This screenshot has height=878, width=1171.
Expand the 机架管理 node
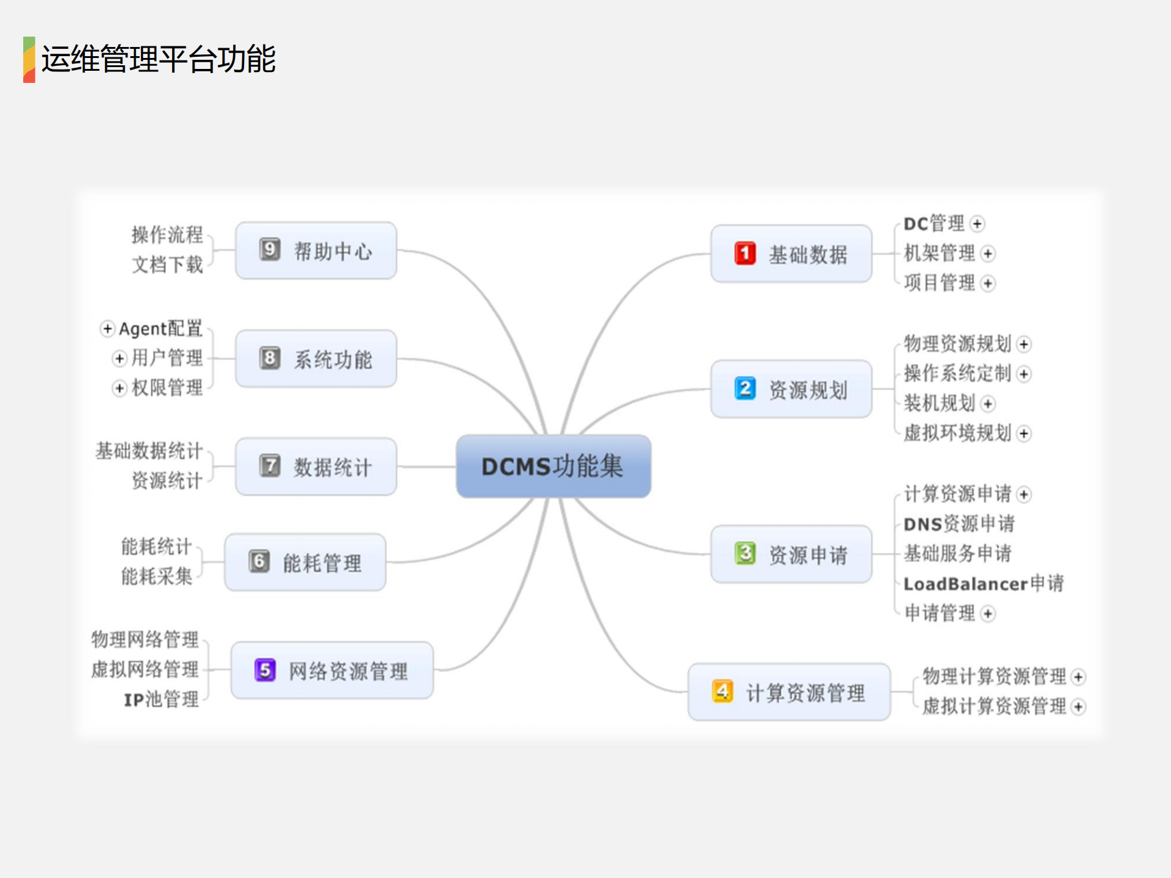click(989, 254)
